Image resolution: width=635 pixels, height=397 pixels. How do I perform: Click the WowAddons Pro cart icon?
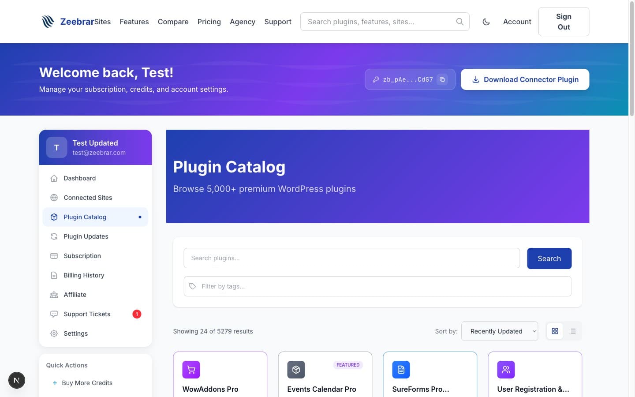click(191, 370)
